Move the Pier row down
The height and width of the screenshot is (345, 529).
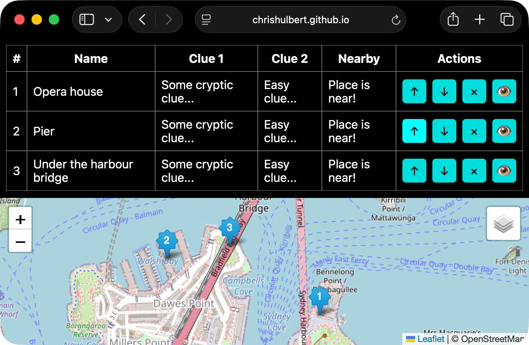[444, 131]
